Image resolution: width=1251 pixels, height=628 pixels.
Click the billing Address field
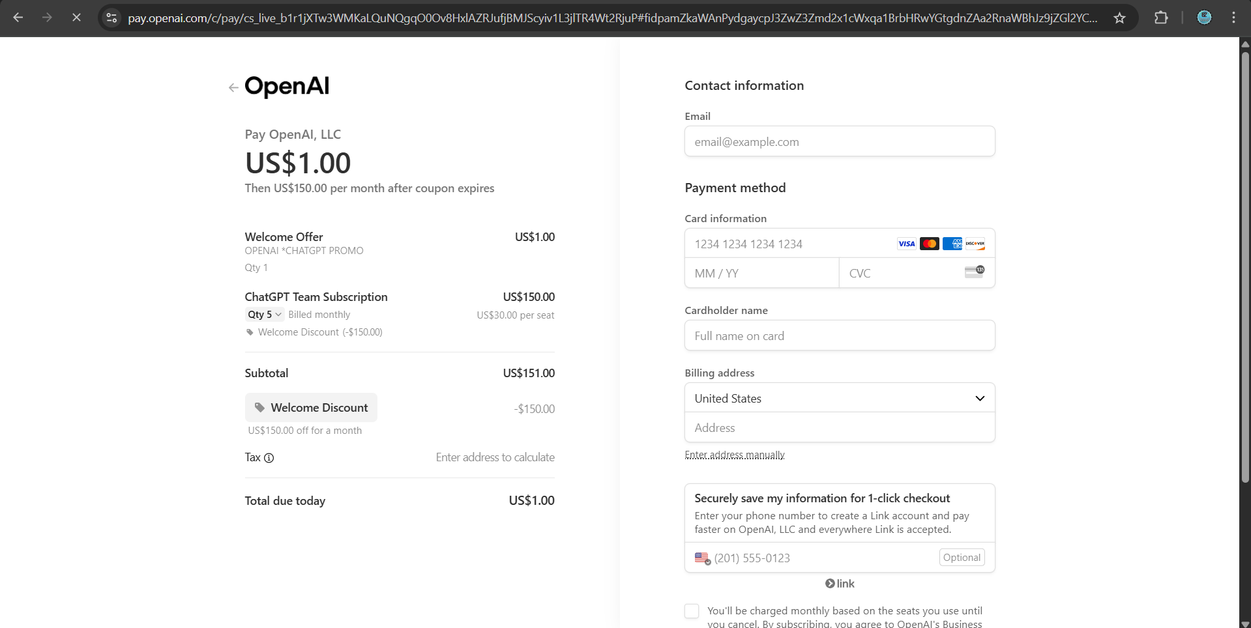coord(840,427)
